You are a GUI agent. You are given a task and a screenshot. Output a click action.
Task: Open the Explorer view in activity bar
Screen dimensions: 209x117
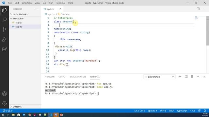4,10
